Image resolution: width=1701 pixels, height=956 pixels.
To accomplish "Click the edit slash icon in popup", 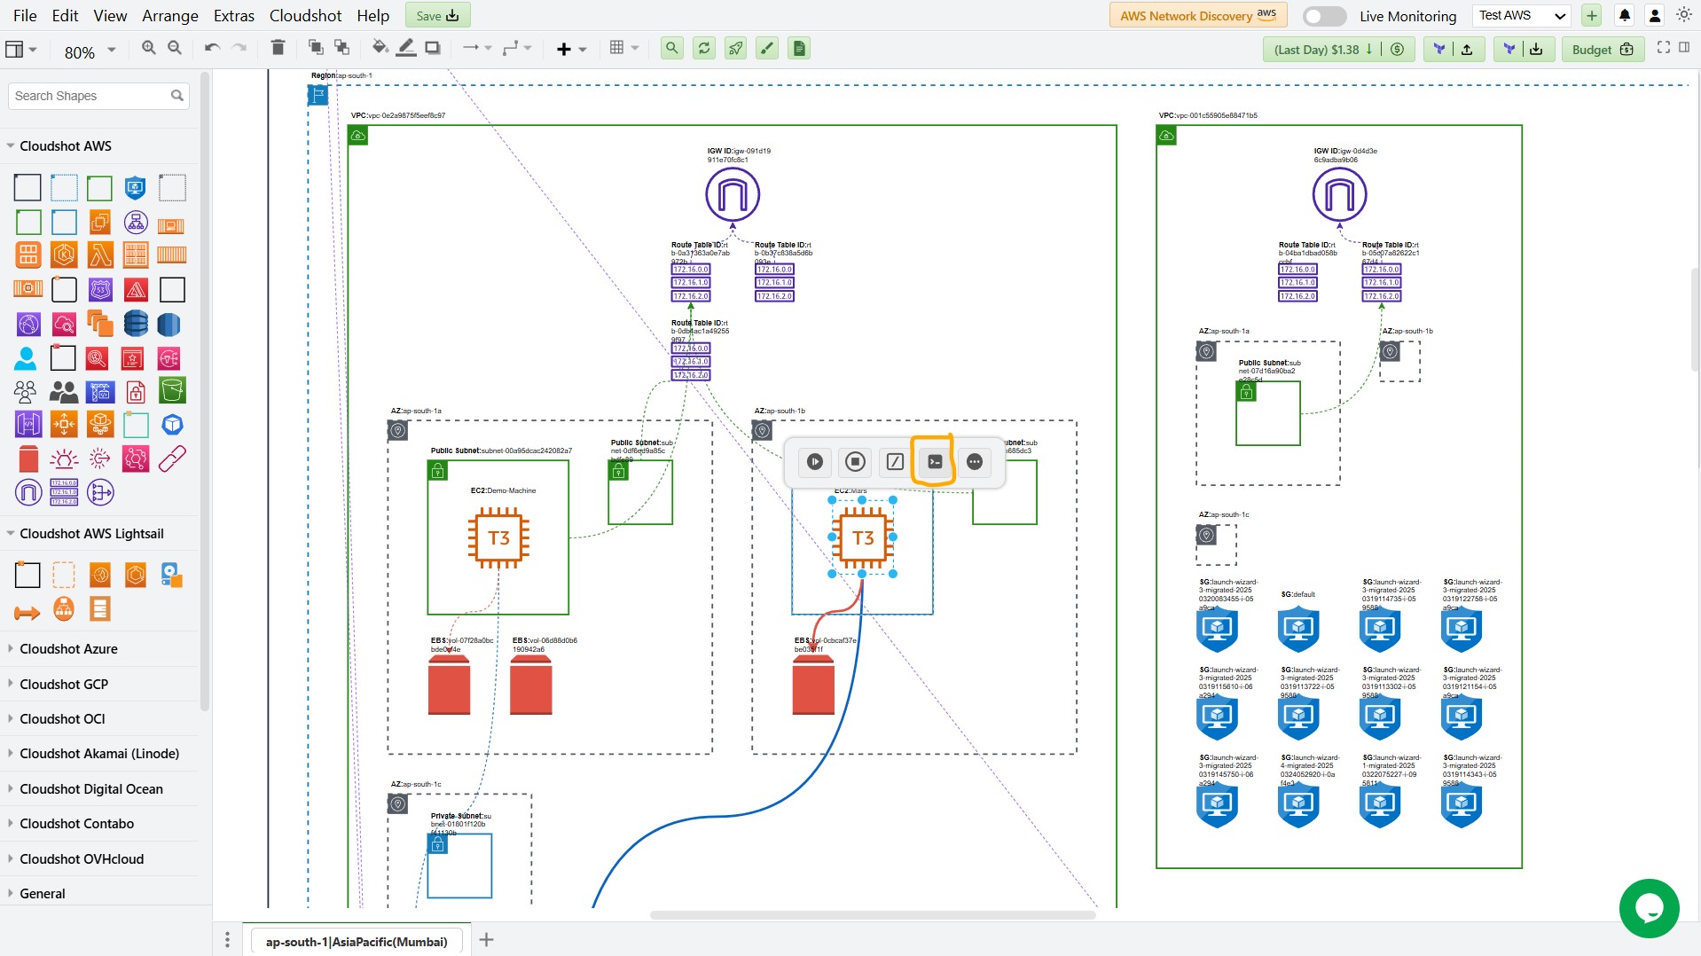I will (x=895, y=462).
